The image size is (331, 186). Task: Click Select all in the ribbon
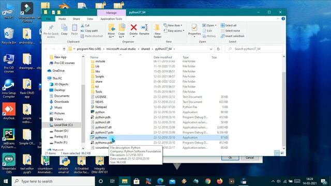coord(229,25)
